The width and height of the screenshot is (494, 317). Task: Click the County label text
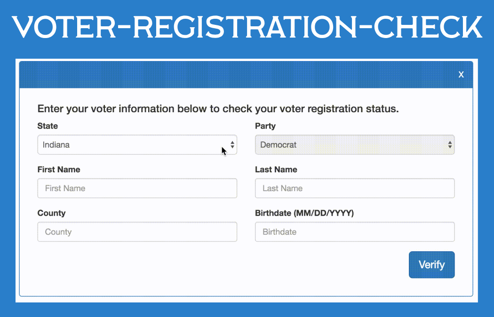click(51, 213)
